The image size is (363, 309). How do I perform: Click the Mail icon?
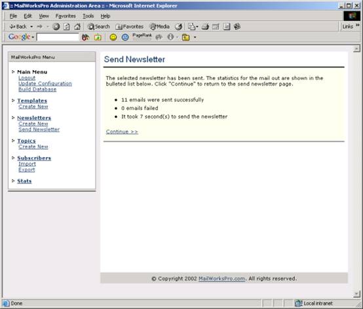pos(191,27)
